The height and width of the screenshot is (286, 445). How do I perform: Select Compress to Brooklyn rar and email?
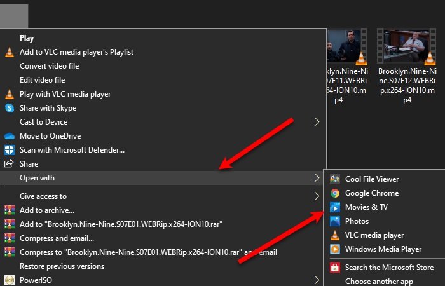point(148,252)
